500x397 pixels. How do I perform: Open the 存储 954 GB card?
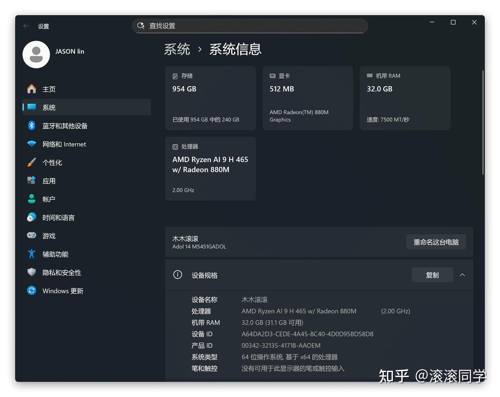point(210,98)
